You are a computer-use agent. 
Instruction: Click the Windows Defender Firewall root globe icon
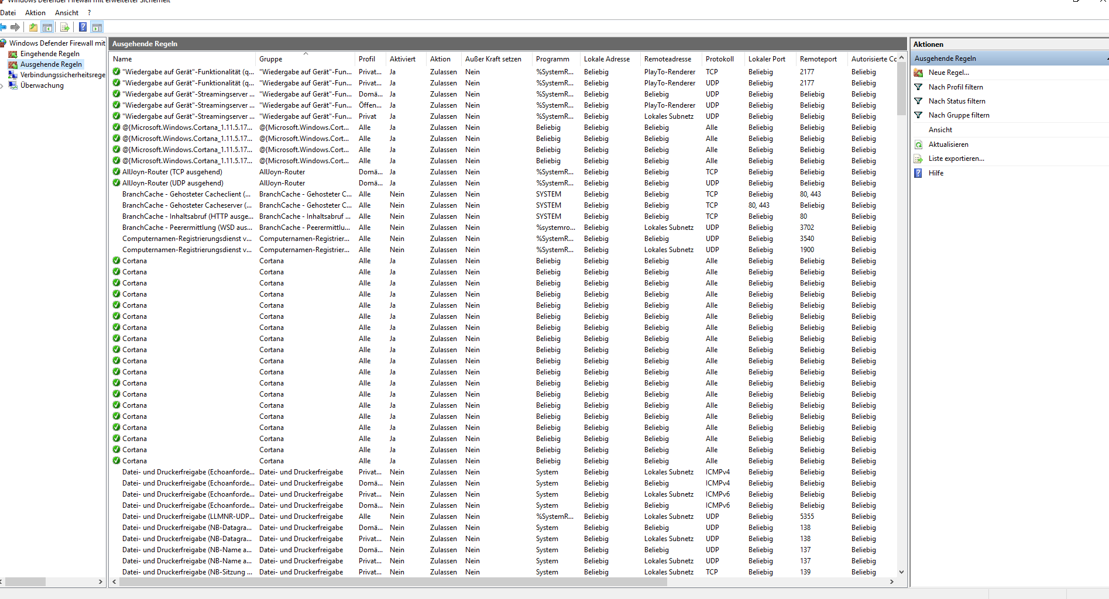coord(3,43)
